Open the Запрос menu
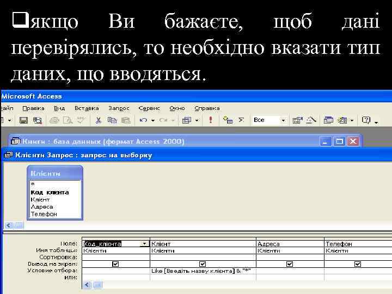392x294 pixels. 119,108
